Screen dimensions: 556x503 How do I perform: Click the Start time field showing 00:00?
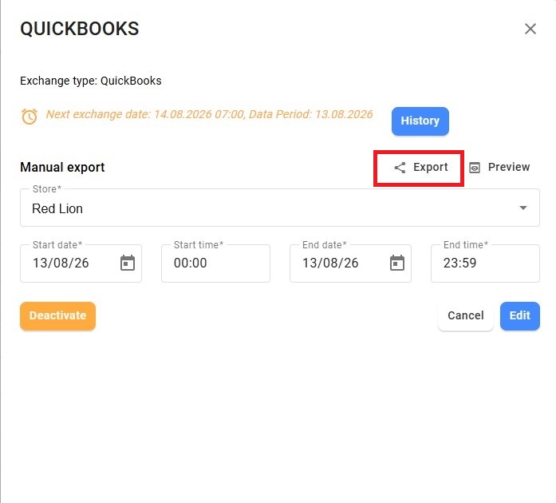point(215,263)
